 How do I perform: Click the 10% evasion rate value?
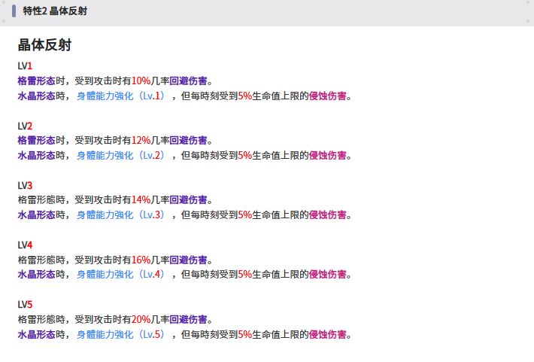141,81
